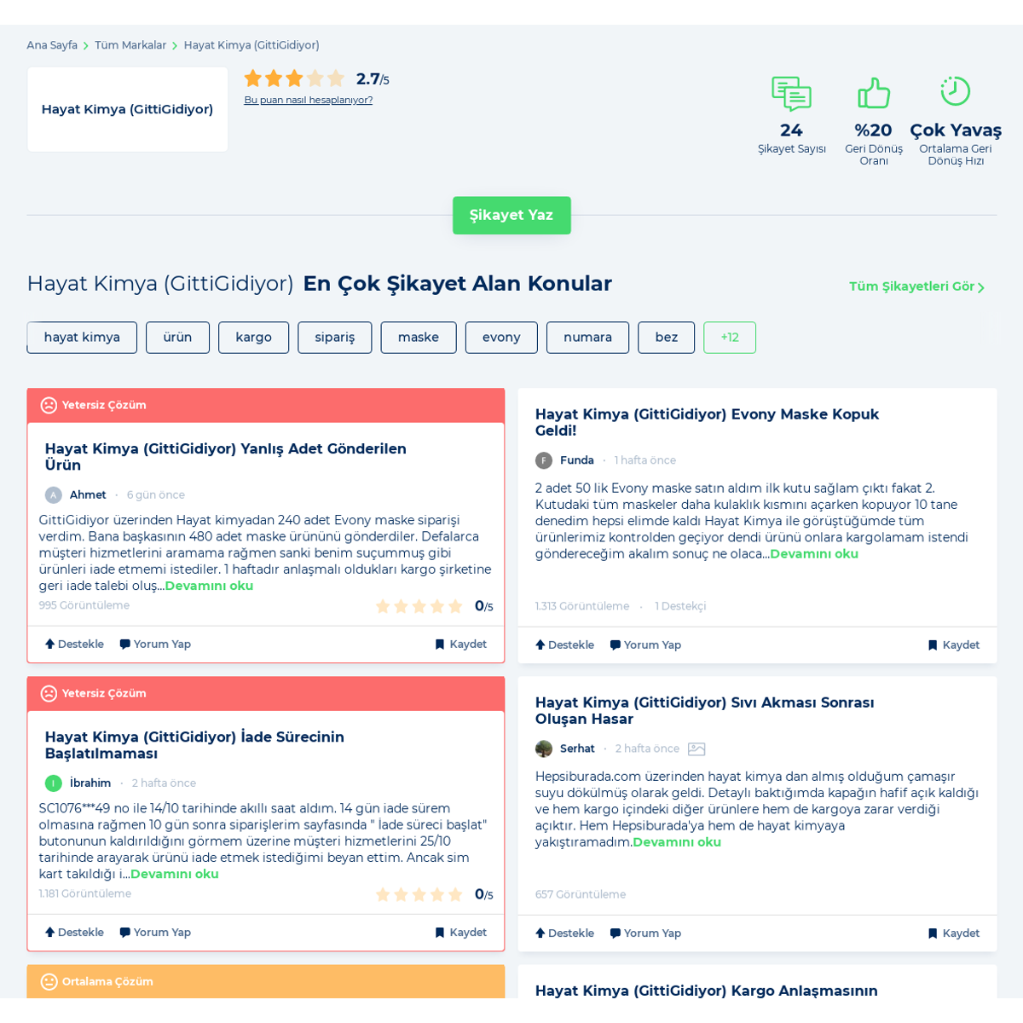Bookmark Serhat's complaint with Kaydet
The image size is (1023, 1023).
point(954,933)
